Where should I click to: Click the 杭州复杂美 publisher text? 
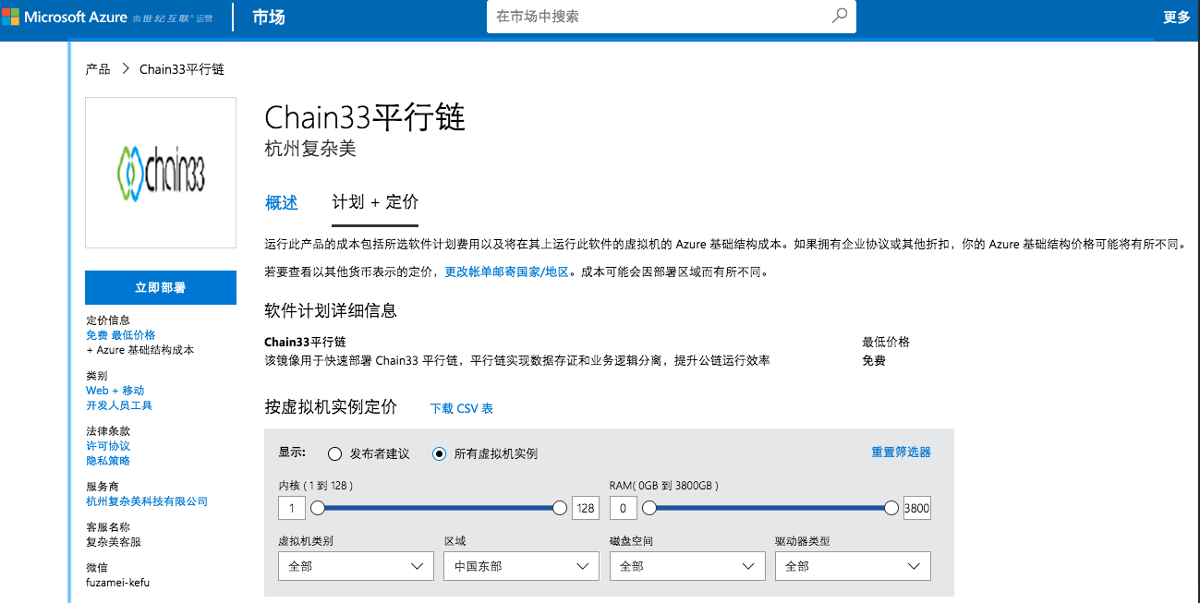pyautogui.click(x=310, y=149)
